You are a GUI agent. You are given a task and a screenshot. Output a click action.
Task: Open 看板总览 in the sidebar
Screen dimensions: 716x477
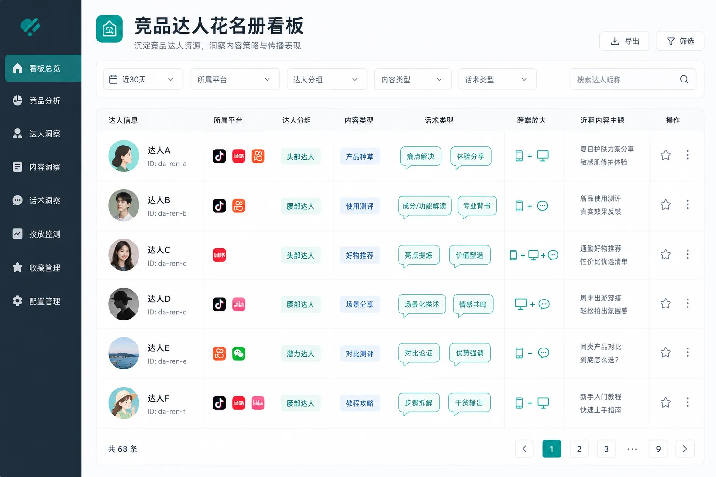(x=43, y=68)
